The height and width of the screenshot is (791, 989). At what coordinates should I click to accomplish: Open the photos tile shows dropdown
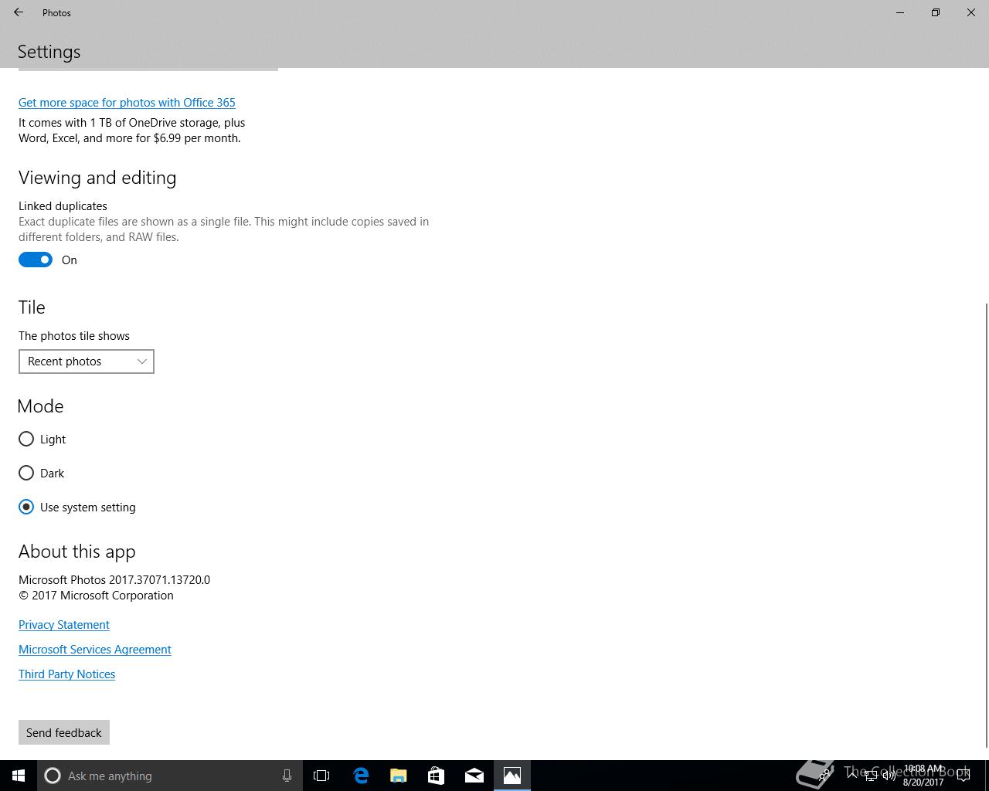pos(87,362)
